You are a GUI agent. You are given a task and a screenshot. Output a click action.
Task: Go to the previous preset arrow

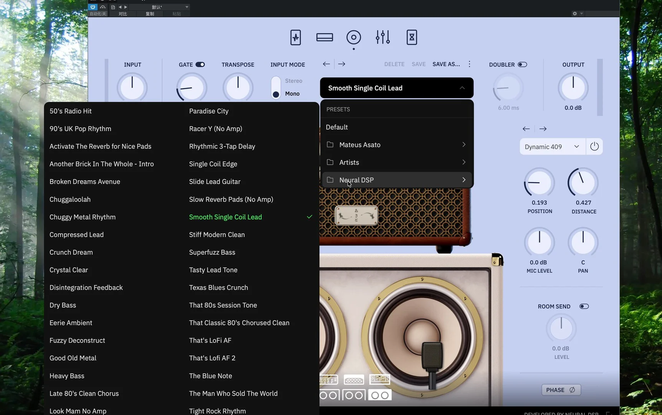[326, 64]
